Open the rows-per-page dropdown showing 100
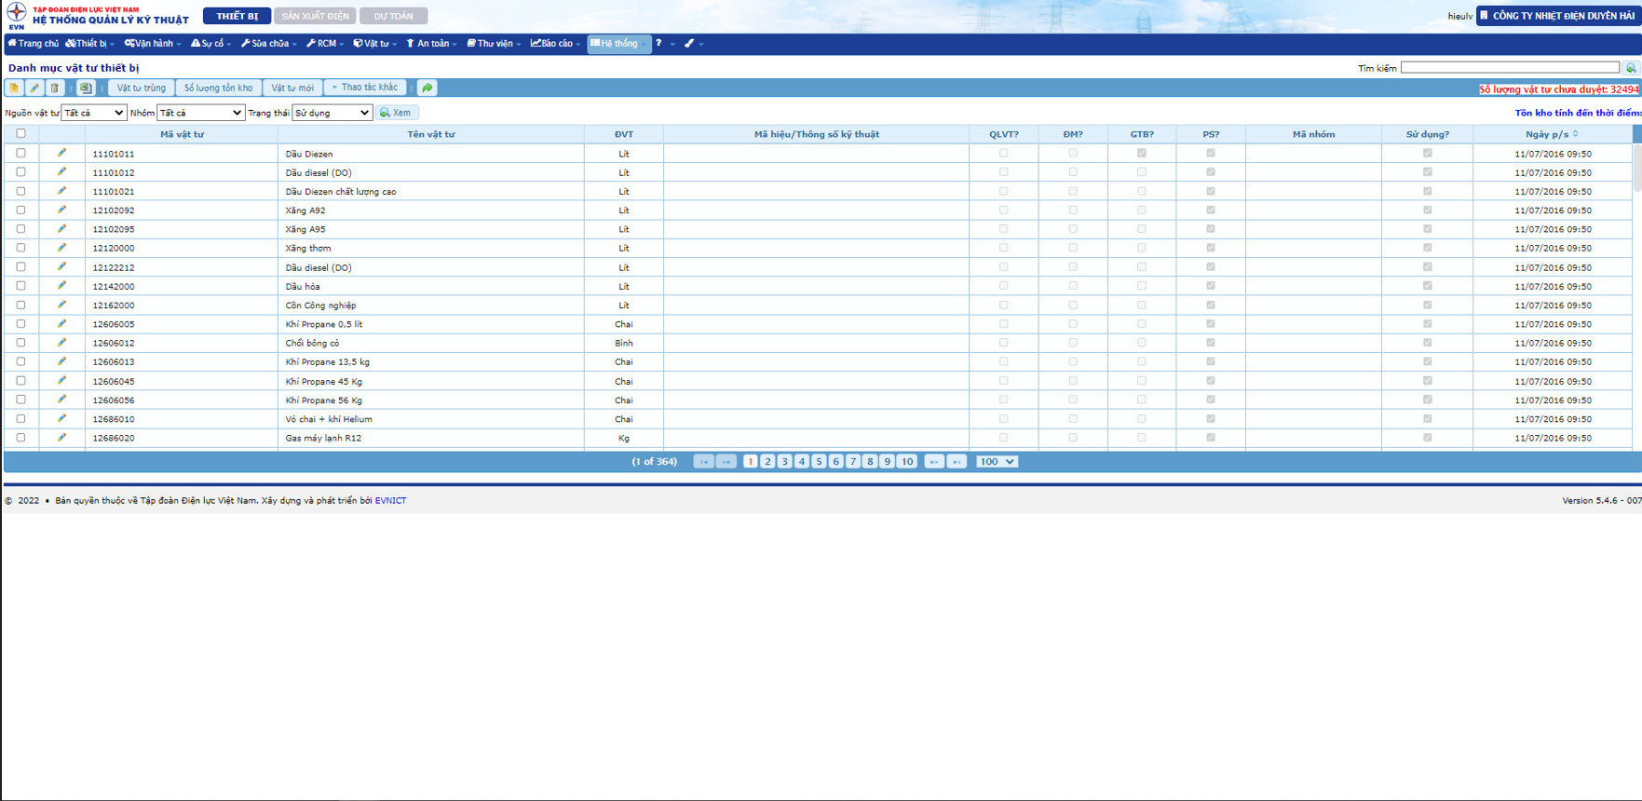1642x801 pixels. pos(997,461)
